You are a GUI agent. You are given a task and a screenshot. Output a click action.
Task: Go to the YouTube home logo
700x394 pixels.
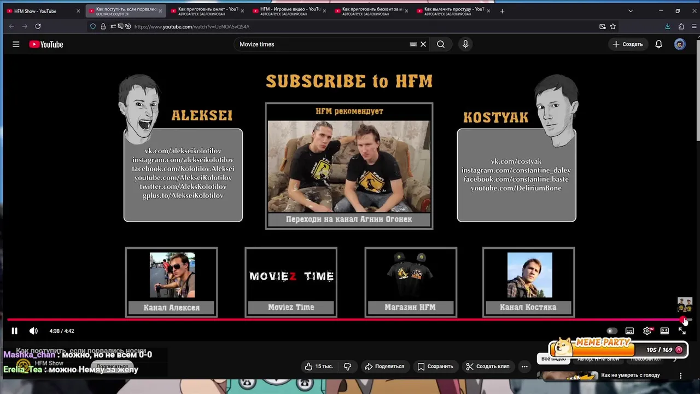tap(46, 44)
